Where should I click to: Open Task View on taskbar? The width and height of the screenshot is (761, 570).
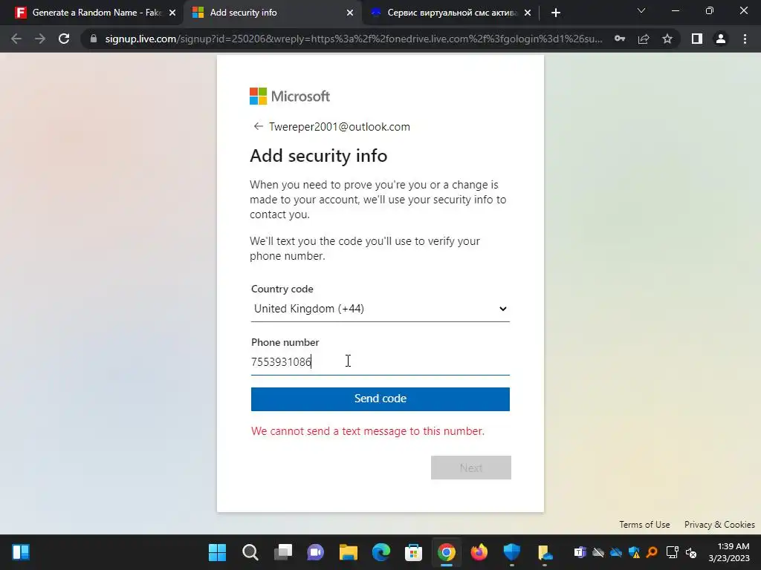coord(283,552)
